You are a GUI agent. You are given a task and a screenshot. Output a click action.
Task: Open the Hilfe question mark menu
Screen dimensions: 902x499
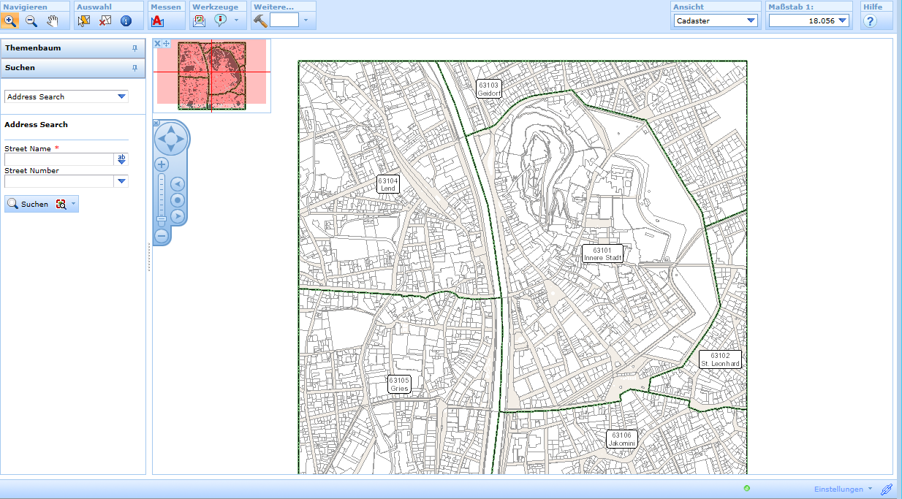[x=869, y=20]
